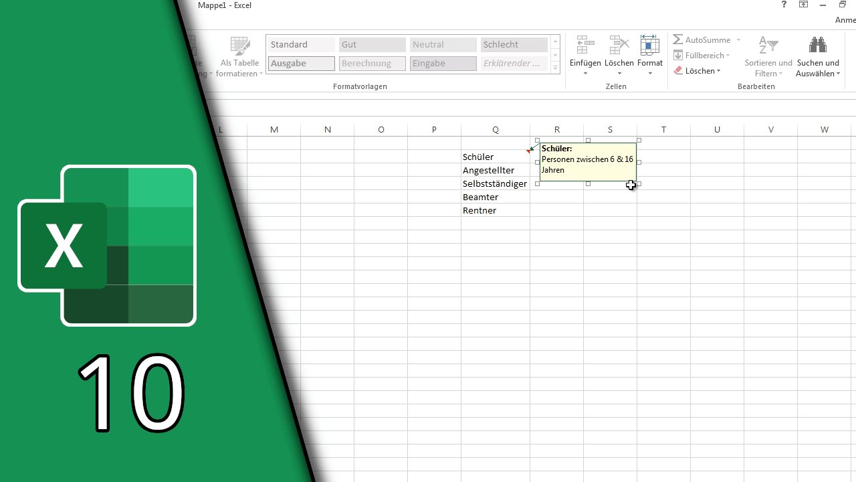Open the Format dropdown arrow
Image resolution: width=856 pixels, height=482 pixels.
click(x=650, y=74)
